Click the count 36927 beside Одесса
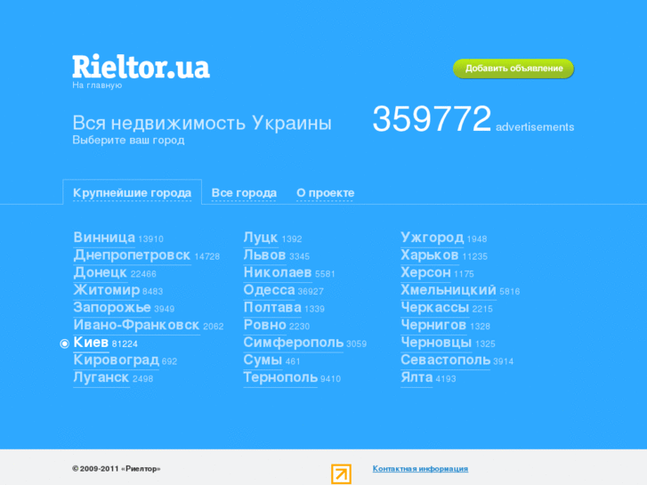Screen dimensions: 647x485 [x=311, y=291]
